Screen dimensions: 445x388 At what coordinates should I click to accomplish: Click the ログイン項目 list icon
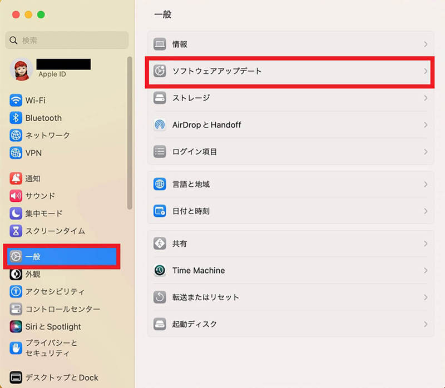[160, 152]
